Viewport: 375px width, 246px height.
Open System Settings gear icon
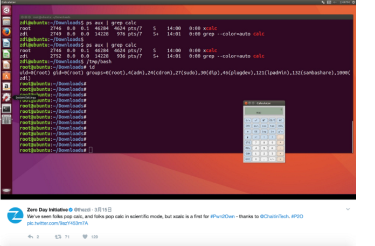point(6,97)
